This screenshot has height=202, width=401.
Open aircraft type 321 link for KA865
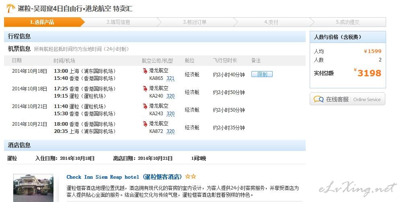(170, 78)
